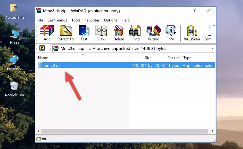Image resolution: width=243 pixels, height=149 pixels.
Task: Sort list by Name column
Action: (83, 58)
